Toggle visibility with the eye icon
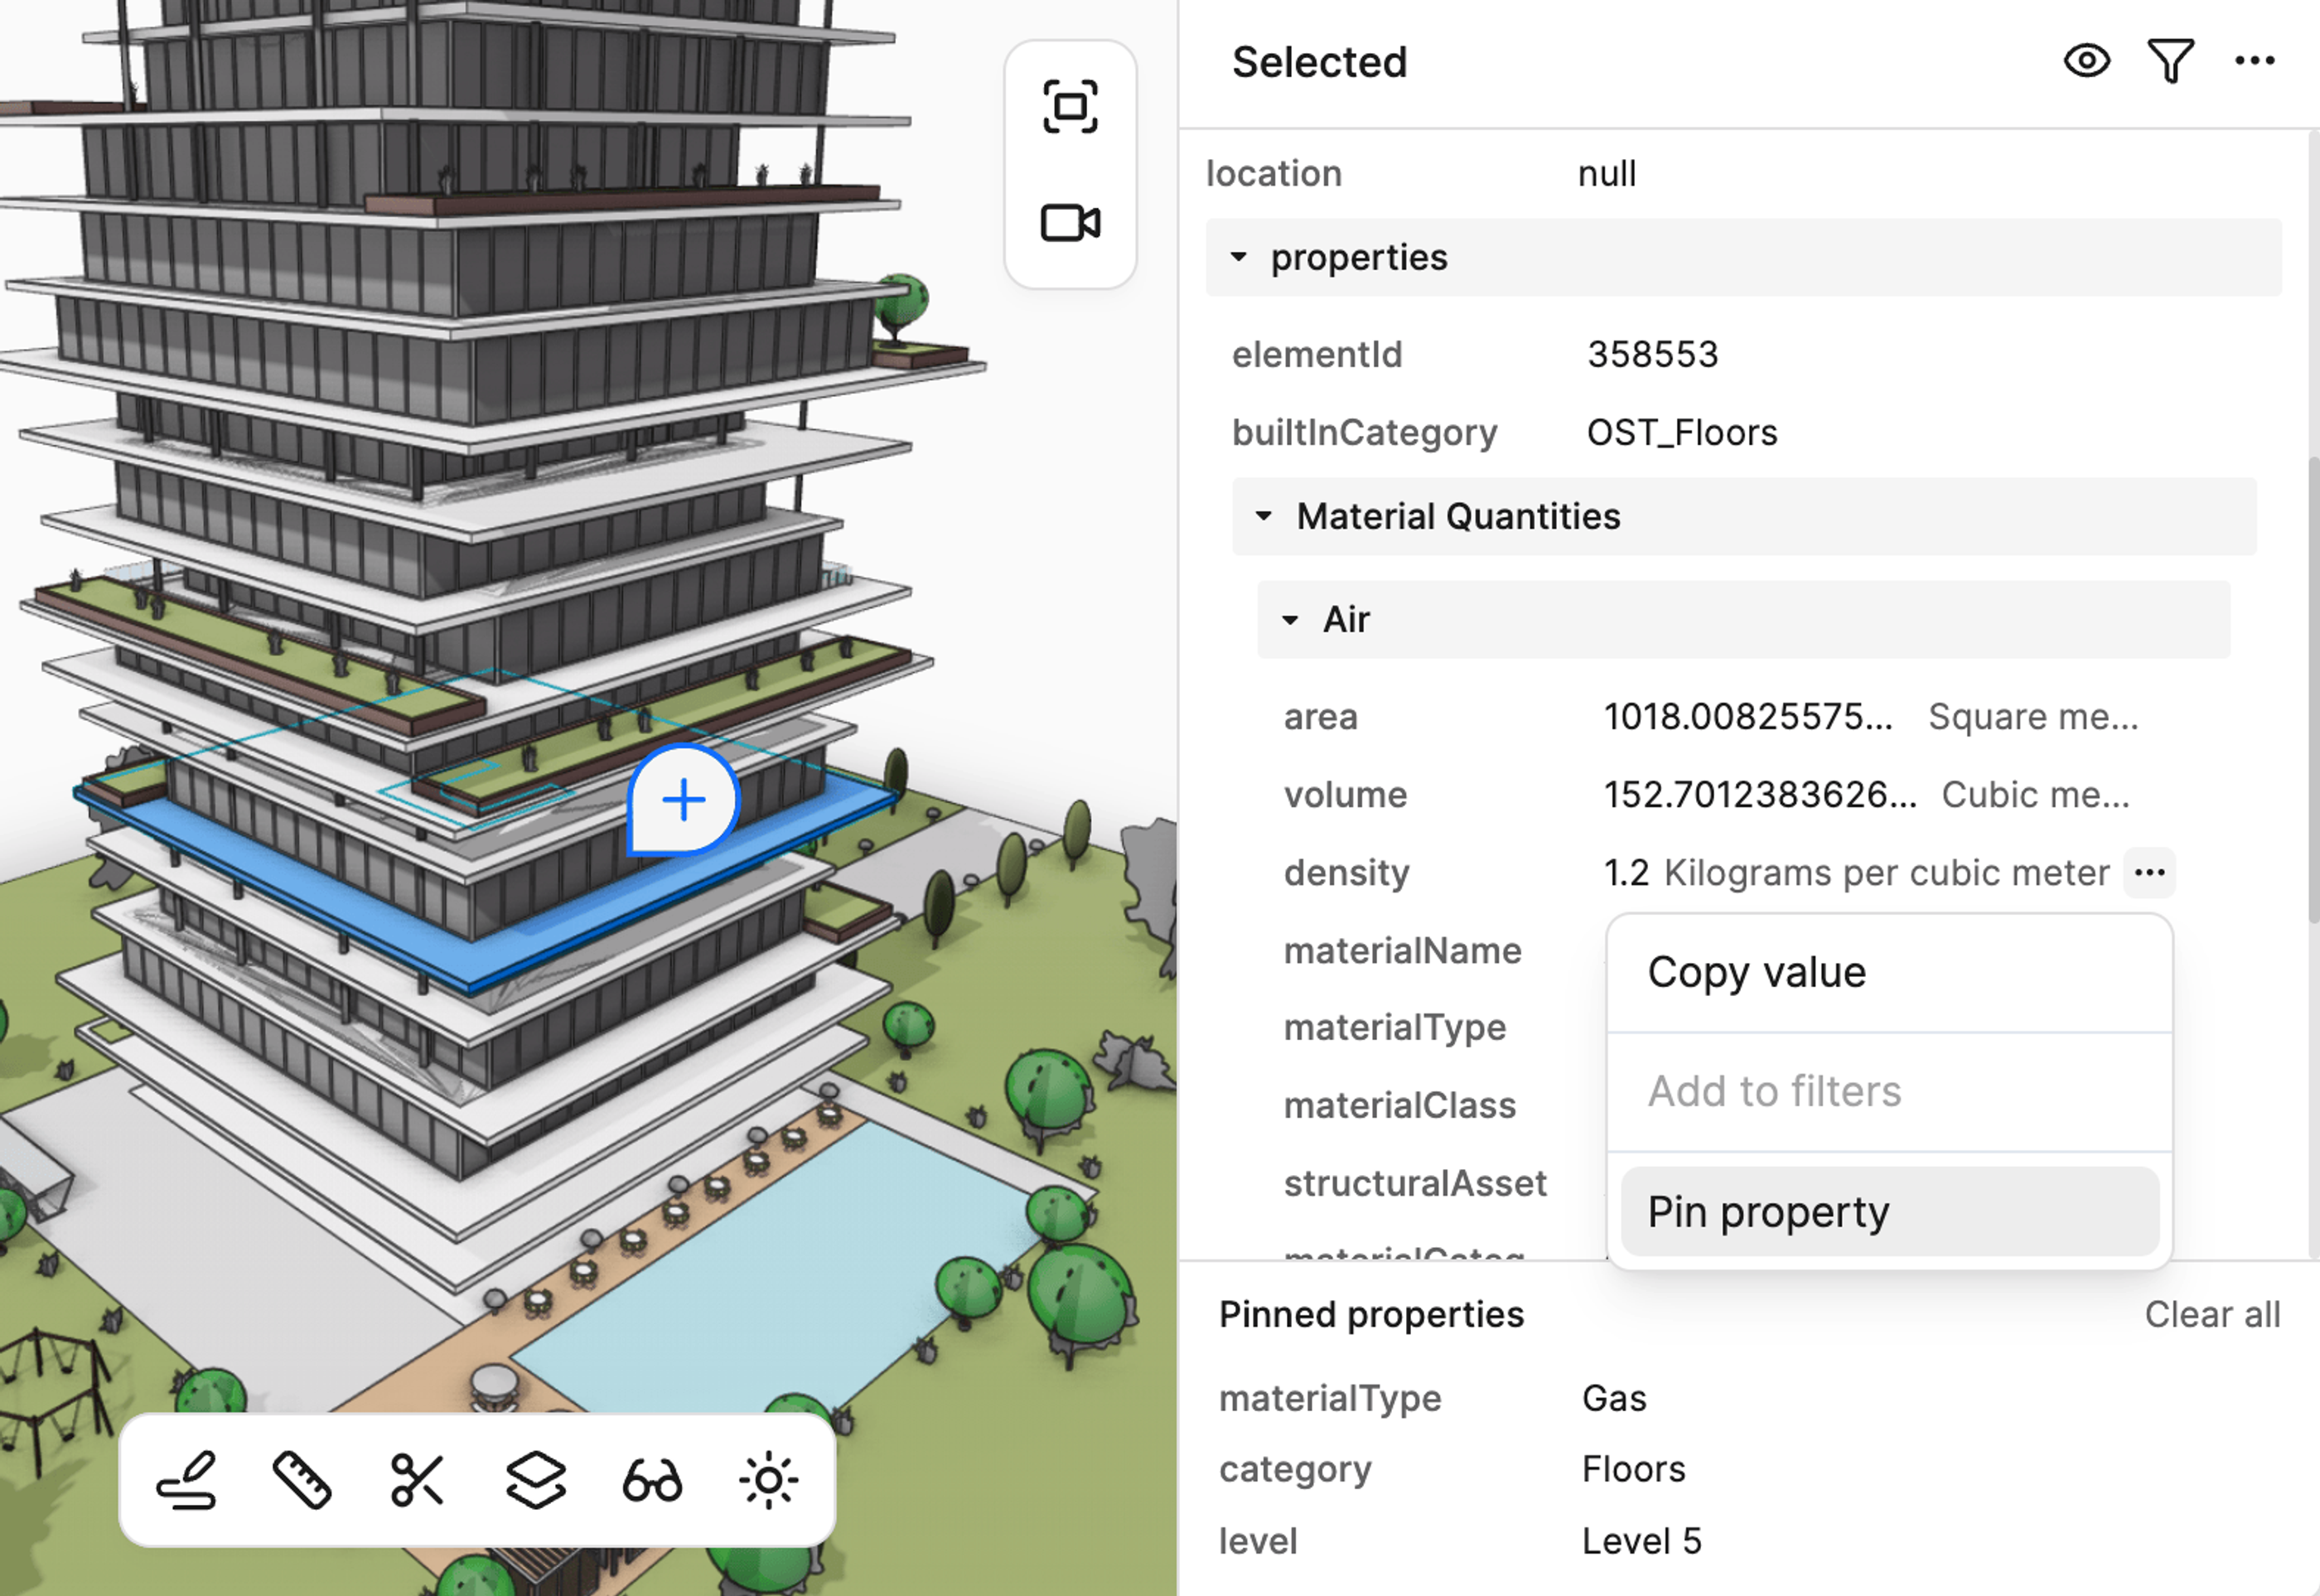 [x=2087, y=61]
